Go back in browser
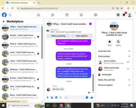 3,8
